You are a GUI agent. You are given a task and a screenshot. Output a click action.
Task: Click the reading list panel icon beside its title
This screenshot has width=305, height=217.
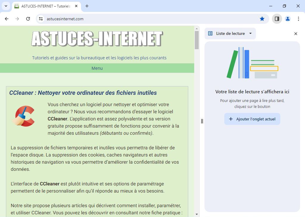tap(209, 33)
